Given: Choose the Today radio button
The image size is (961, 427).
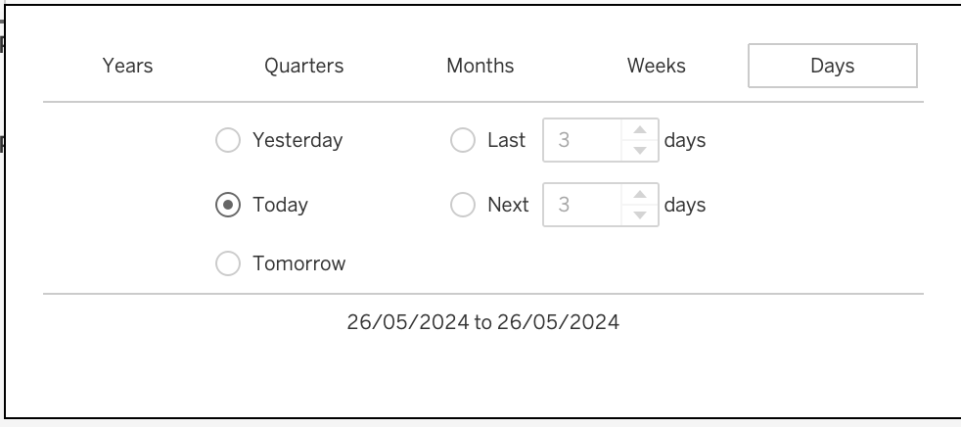Looking at the screenshot, I should click(228, 205).
